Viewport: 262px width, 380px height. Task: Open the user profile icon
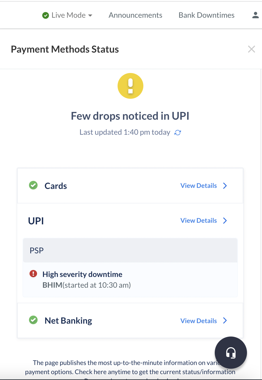(256, 15)
